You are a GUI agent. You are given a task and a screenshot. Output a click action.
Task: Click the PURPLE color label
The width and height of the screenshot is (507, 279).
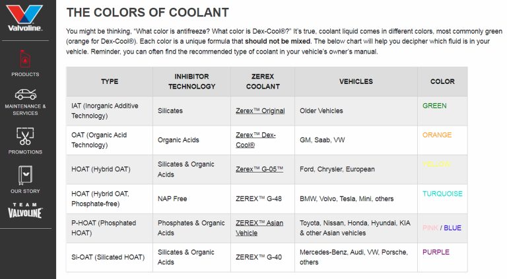(436, 252)
